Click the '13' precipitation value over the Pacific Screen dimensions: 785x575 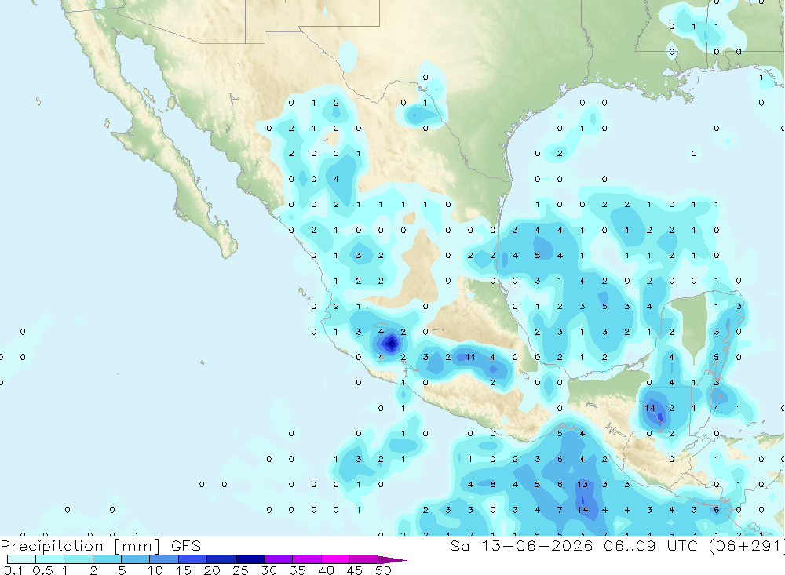point(582,484)
